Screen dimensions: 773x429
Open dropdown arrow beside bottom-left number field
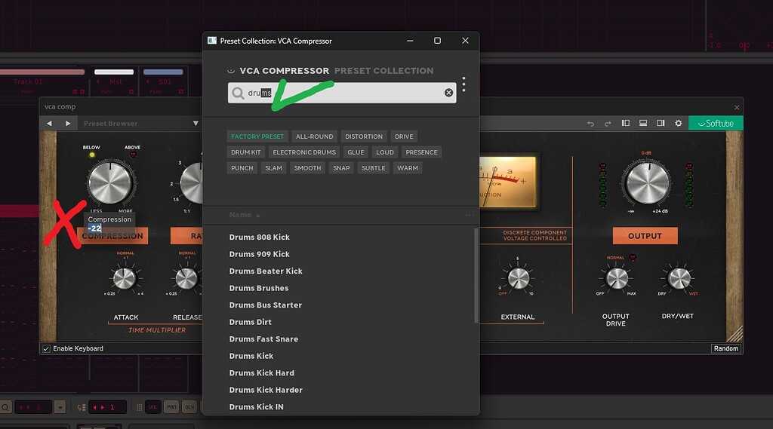click(x=60, y=407)
